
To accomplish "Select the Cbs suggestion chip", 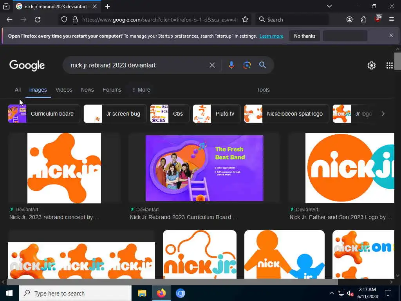I will click(170, 114).
